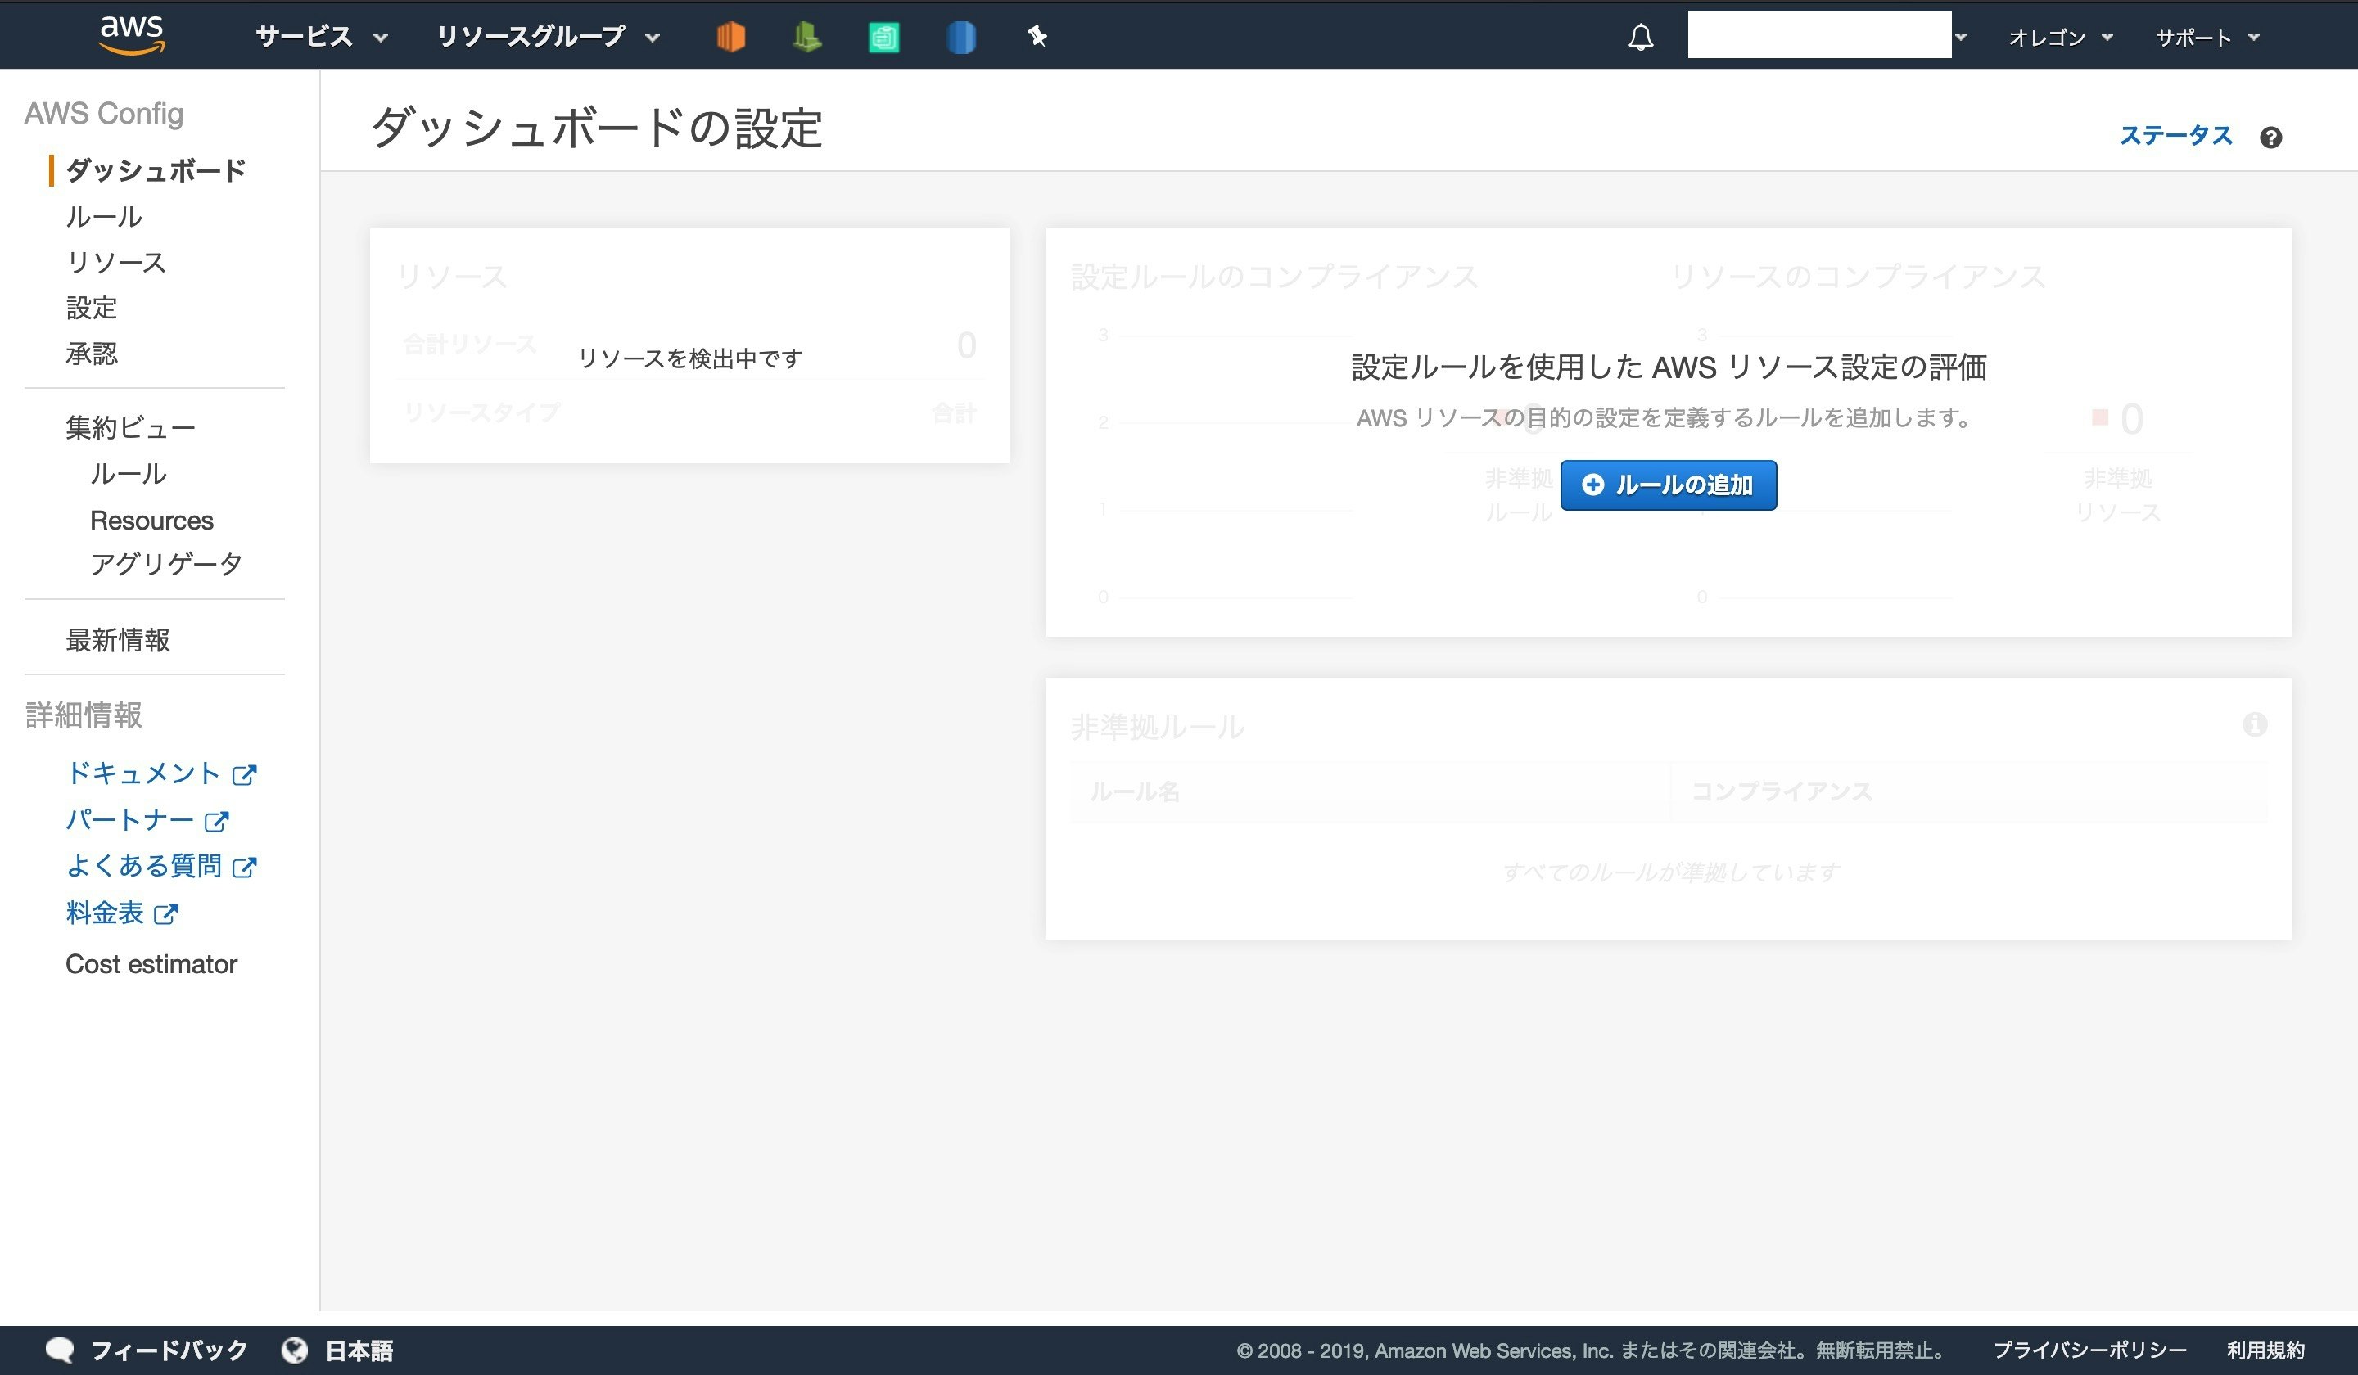Open the パートナー link

130,819
